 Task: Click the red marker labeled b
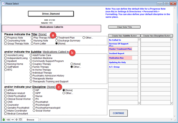(x=72, y=52)
